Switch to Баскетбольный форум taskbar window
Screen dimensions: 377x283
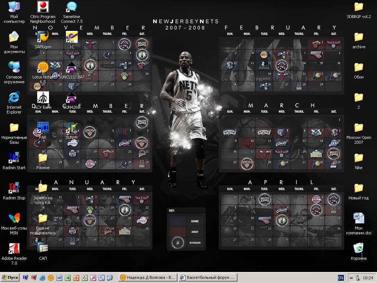[208, 277]
